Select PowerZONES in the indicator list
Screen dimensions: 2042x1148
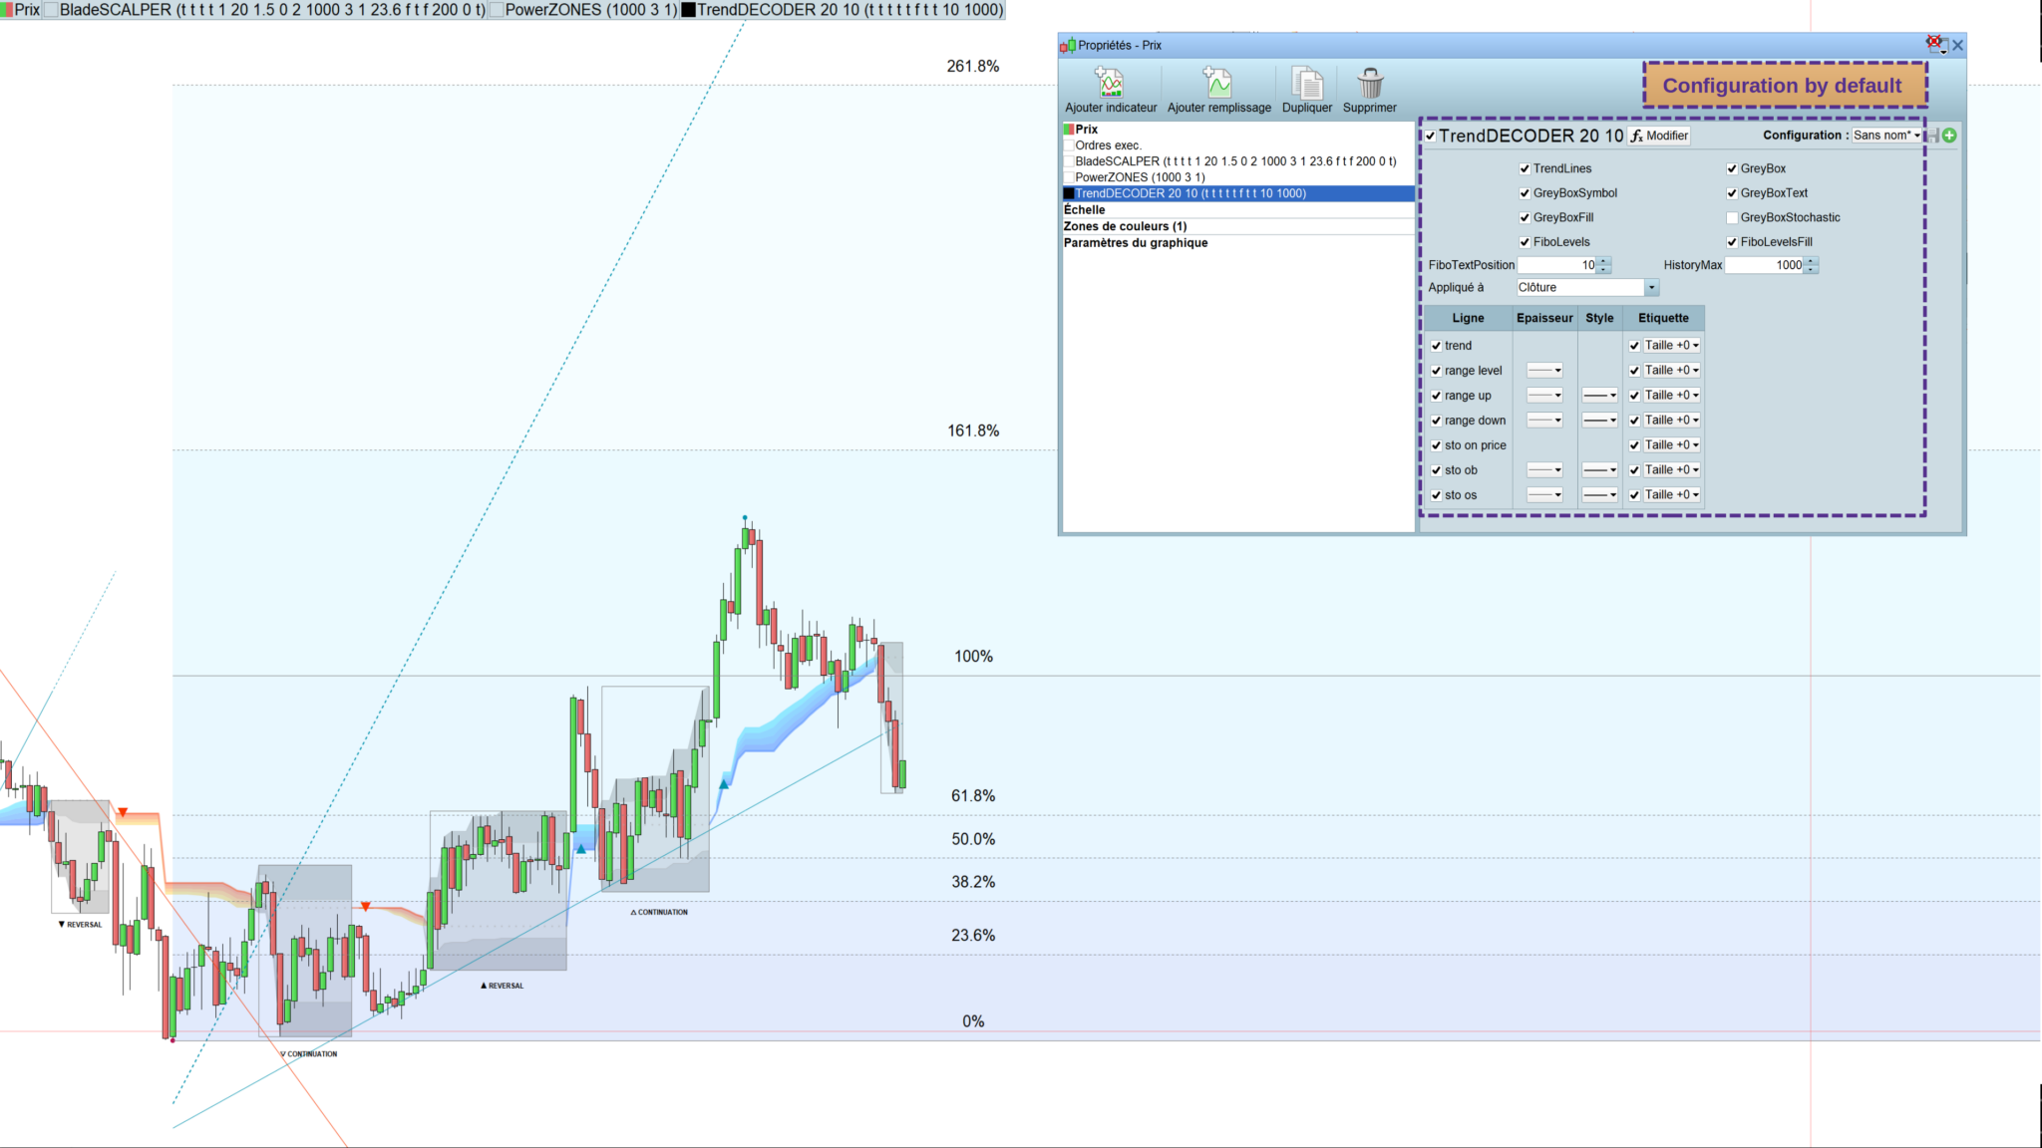[x=1140, y=177]
